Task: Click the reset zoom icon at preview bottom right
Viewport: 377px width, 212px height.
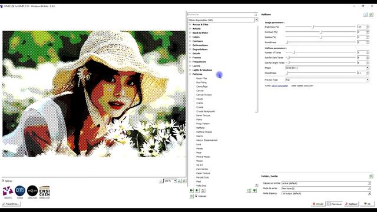Action: [184, 181]
